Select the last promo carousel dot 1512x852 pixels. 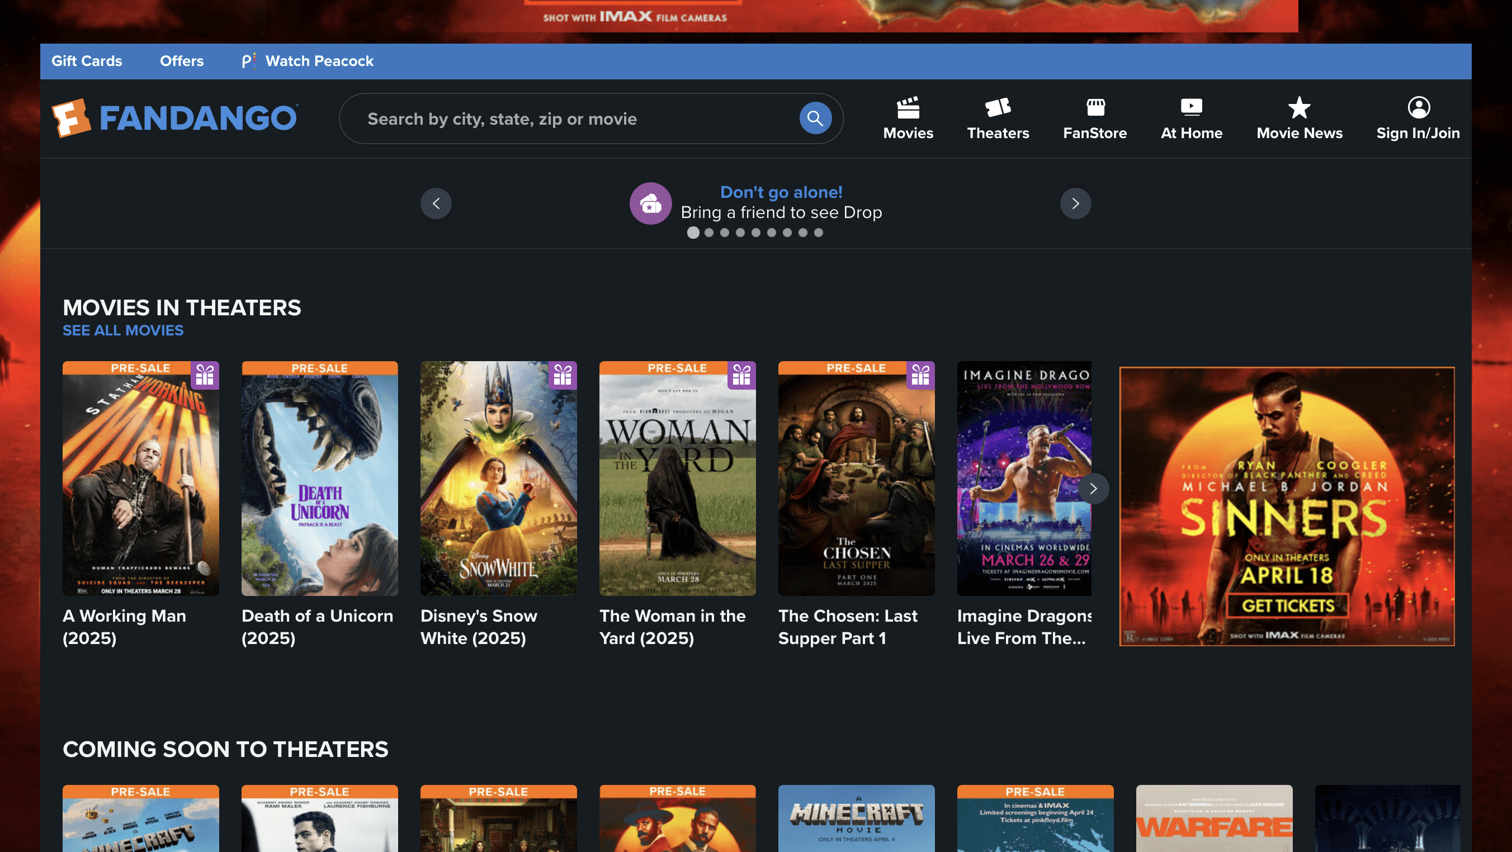[x=818, y=233]
